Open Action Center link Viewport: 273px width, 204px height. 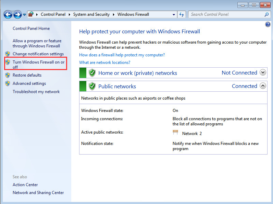click(25, 185)
